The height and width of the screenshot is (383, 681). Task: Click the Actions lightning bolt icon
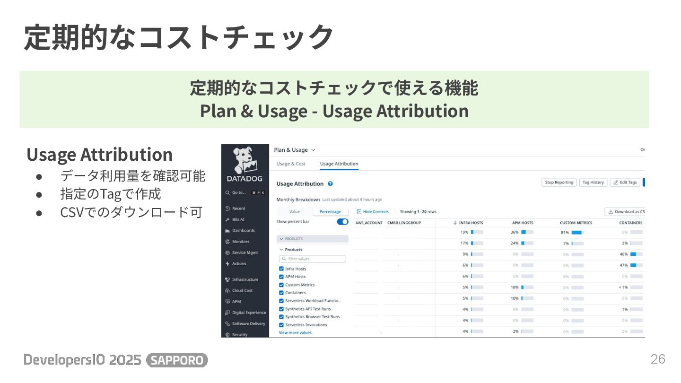[x=228, y=264]
